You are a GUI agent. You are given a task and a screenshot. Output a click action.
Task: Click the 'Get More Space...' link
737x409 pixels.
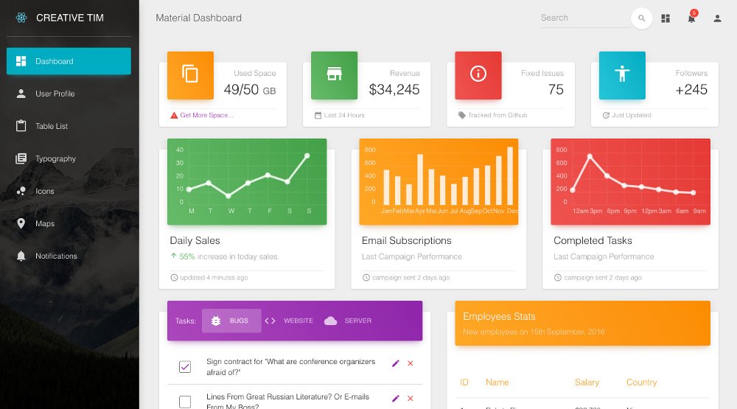[x=206, y=115]
